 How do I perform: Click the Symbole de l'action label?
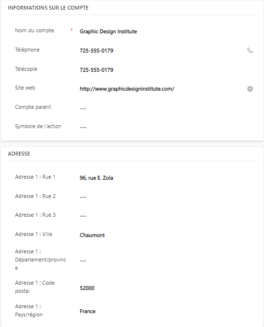click(38, 126)
